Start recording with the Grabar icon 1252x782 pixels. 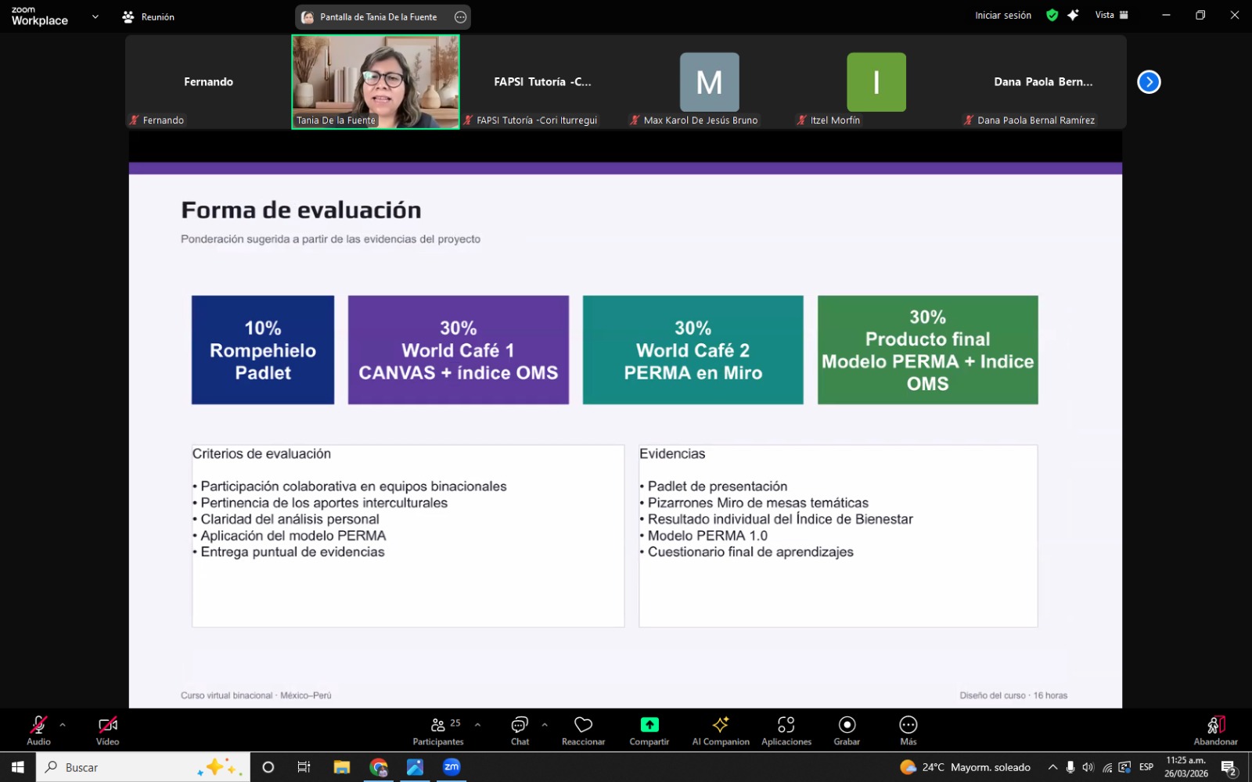847,725
